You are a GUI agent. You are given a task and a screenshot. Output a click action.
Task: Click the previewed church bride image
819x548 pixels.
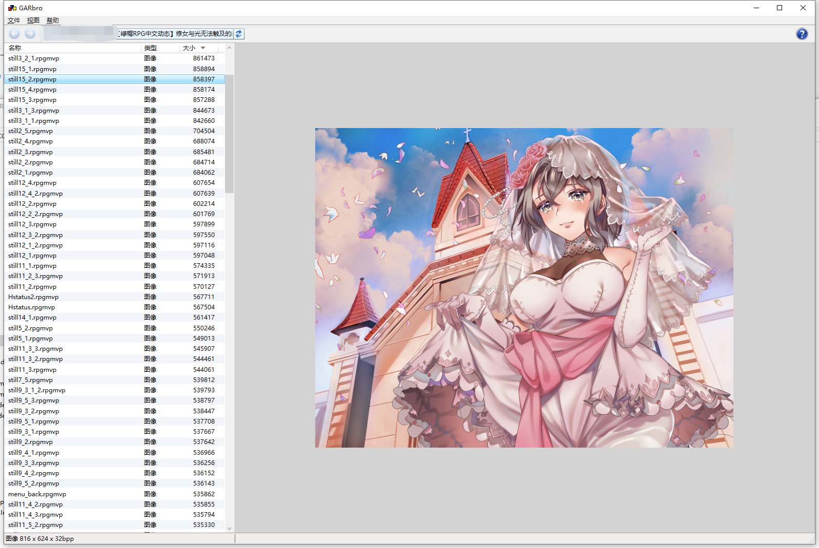(524, 287)
